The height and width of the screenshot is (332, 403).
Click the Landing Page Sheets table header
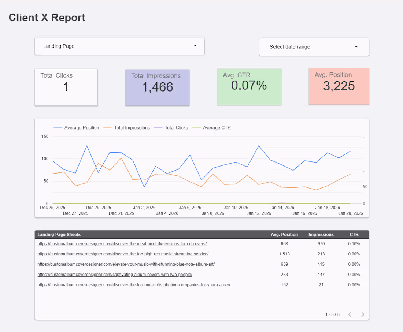click(59, 234)
